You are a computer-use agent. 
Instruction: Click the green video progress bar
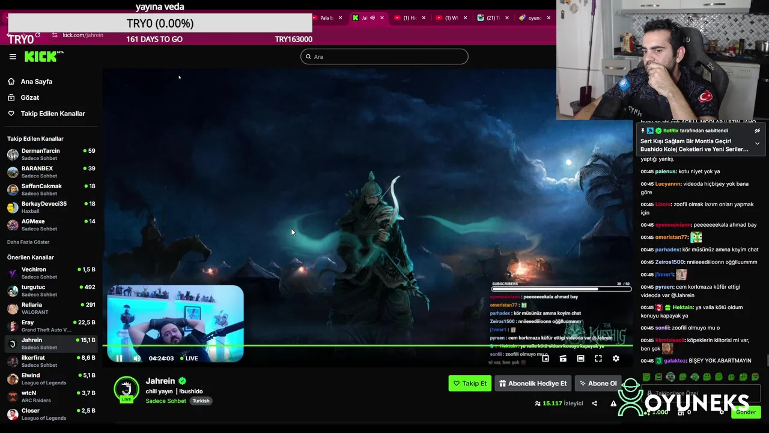368,345
